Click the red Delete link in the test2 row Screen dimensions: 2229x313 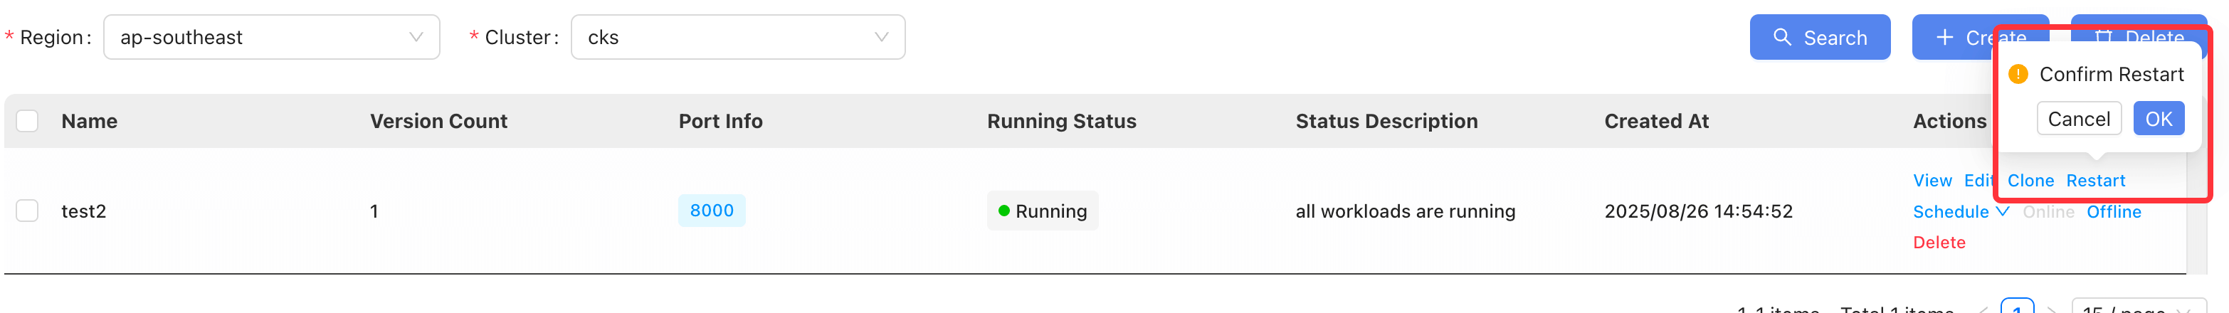[x=1938, y=243]
